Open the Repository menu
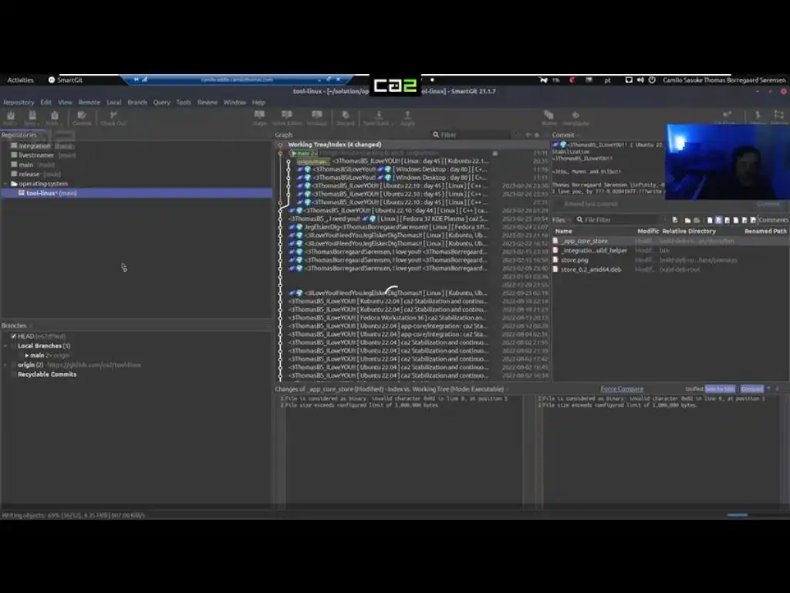Screen dimensions: 790x593 [19, 103]
